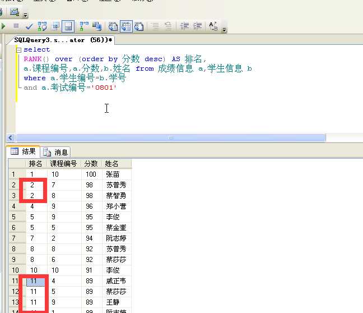Display the estimated execution plan
This screenshot has height=313, width=363.
[42, 26]
